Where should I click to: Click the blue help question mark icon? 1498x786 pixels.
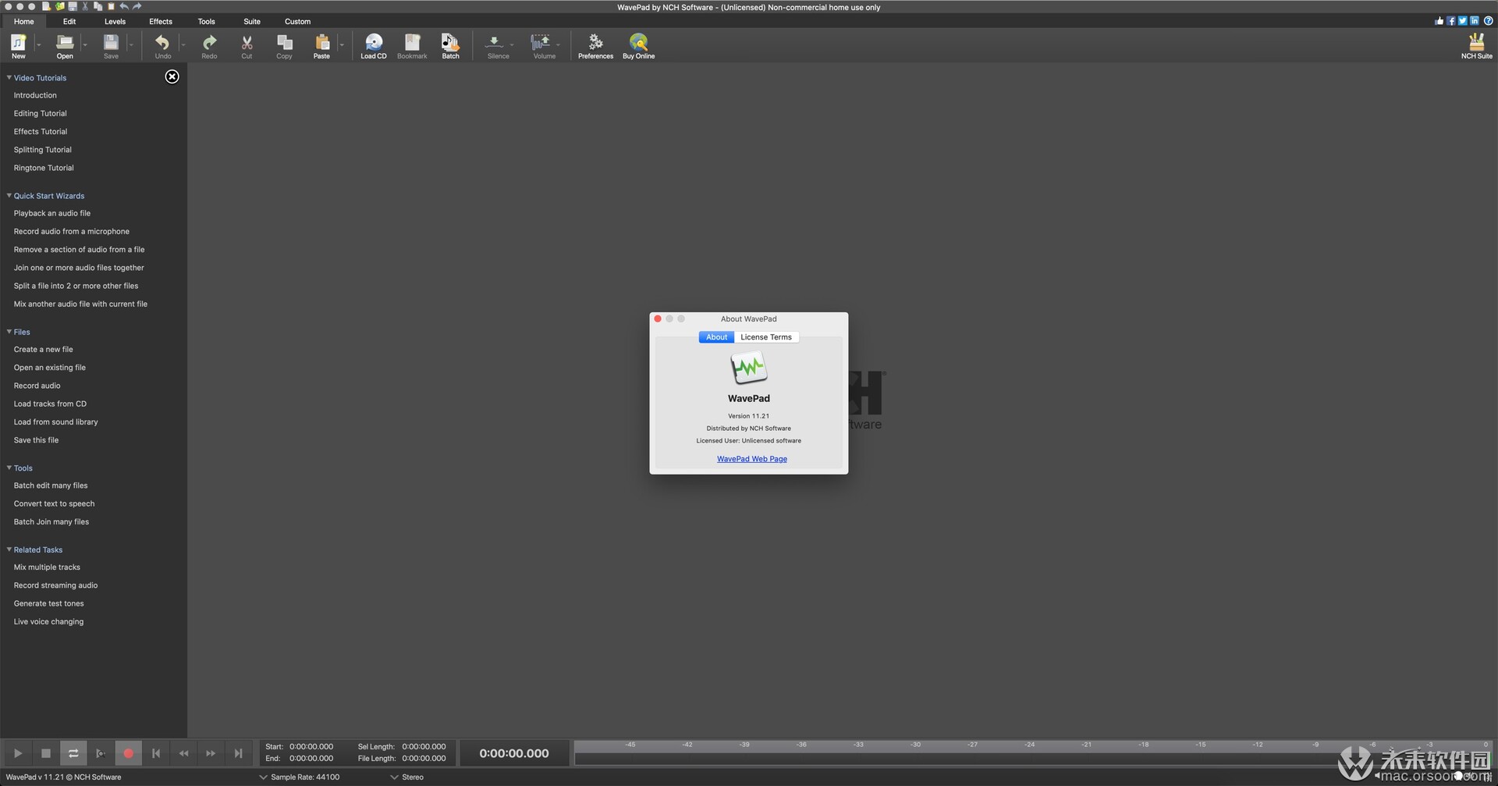[1488, 21]
